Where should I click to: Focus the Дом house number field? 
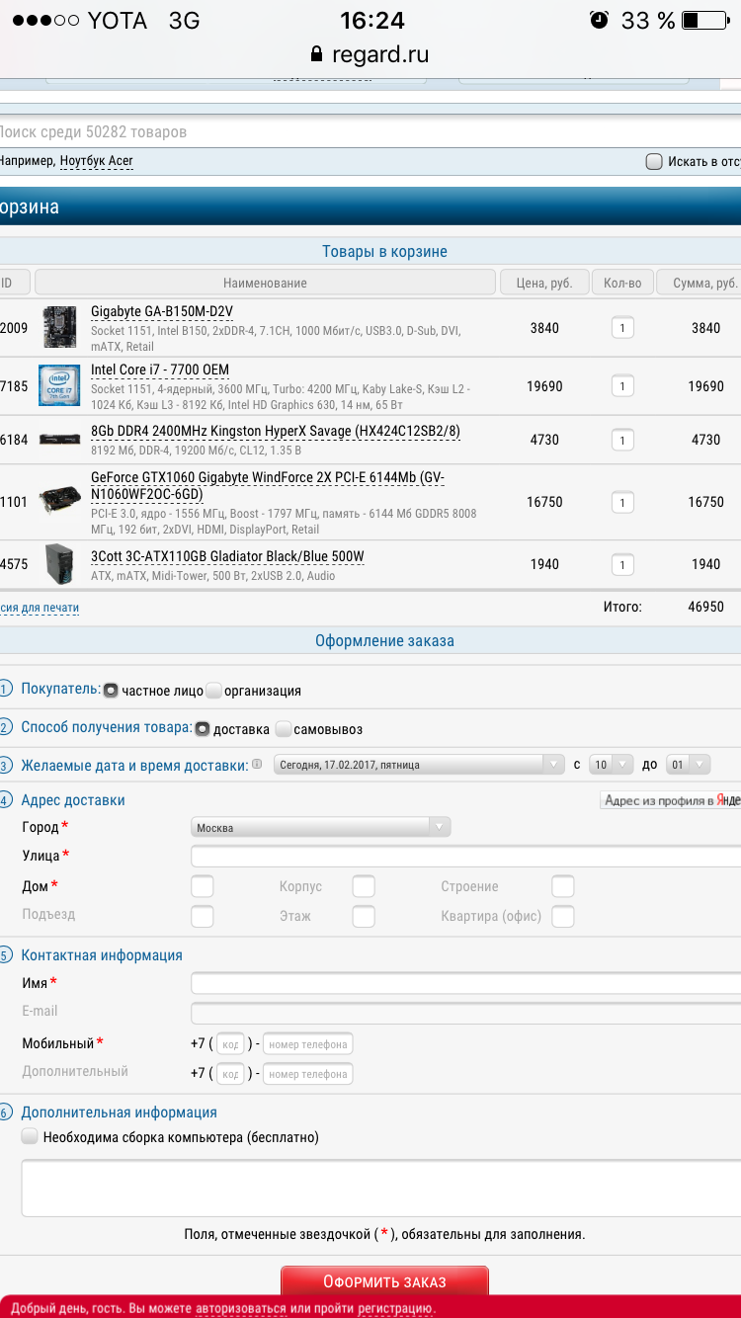(202, 886)
